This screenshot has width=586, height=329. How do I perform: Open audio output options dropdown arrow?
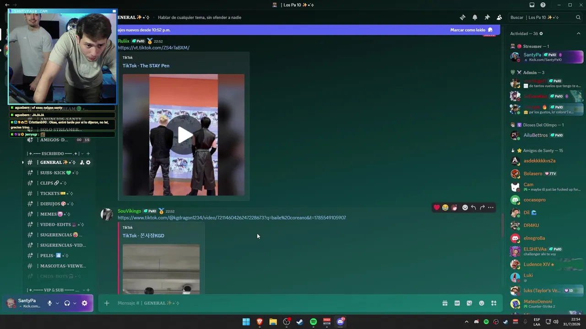tap(75, 303)
